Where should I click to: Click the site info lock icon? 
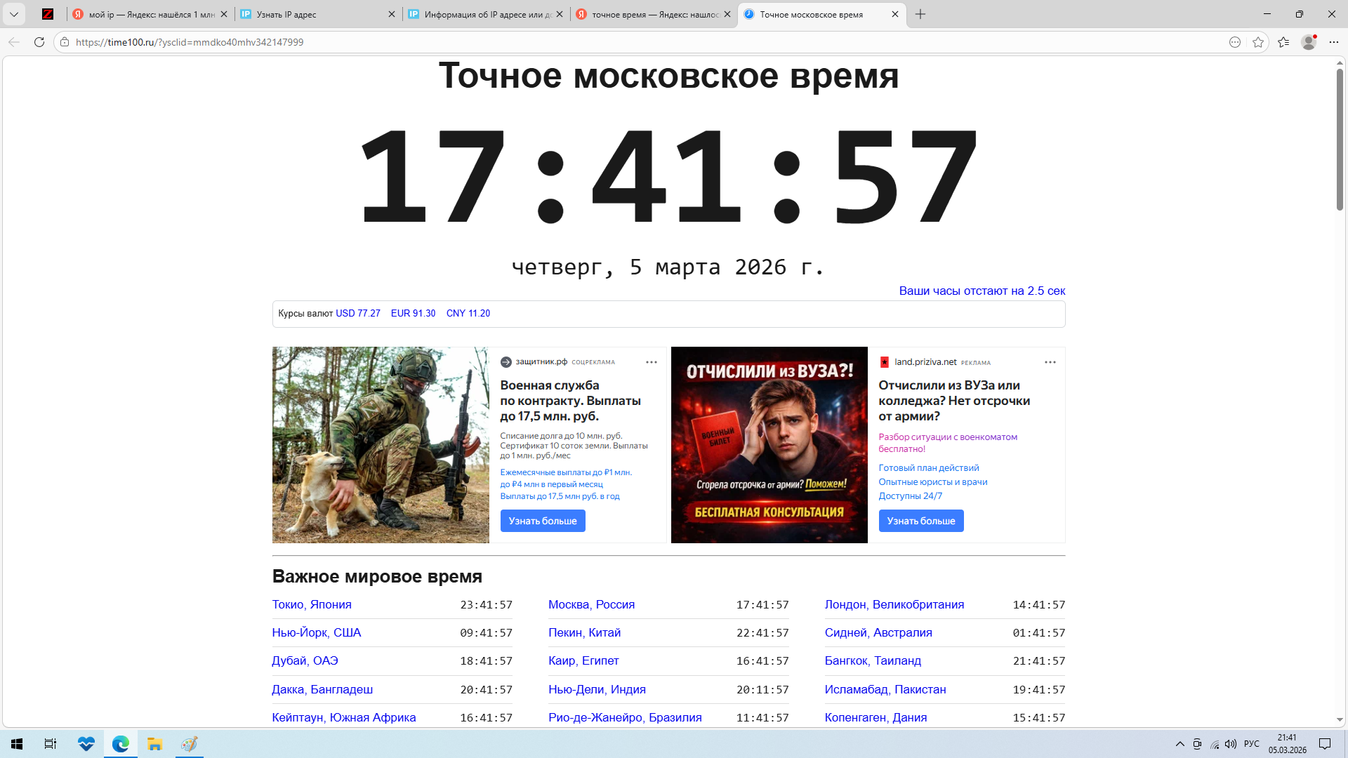click(65, 42)
